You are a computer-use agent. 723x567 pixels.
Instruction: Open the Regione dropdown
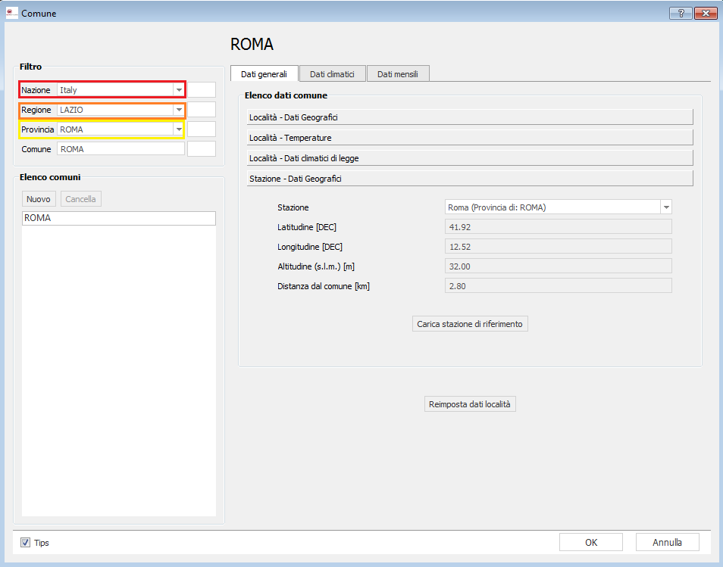click(179, 110)
